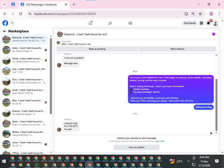The width and height of the screenshot is (224, 168).
Task: Click the Find friends button
Action: pyautogui.click(x=190, y=23)
